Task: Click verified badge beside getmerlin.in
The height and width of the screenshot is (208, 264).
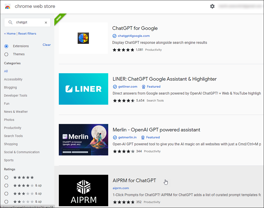Action: click(115, 137)
